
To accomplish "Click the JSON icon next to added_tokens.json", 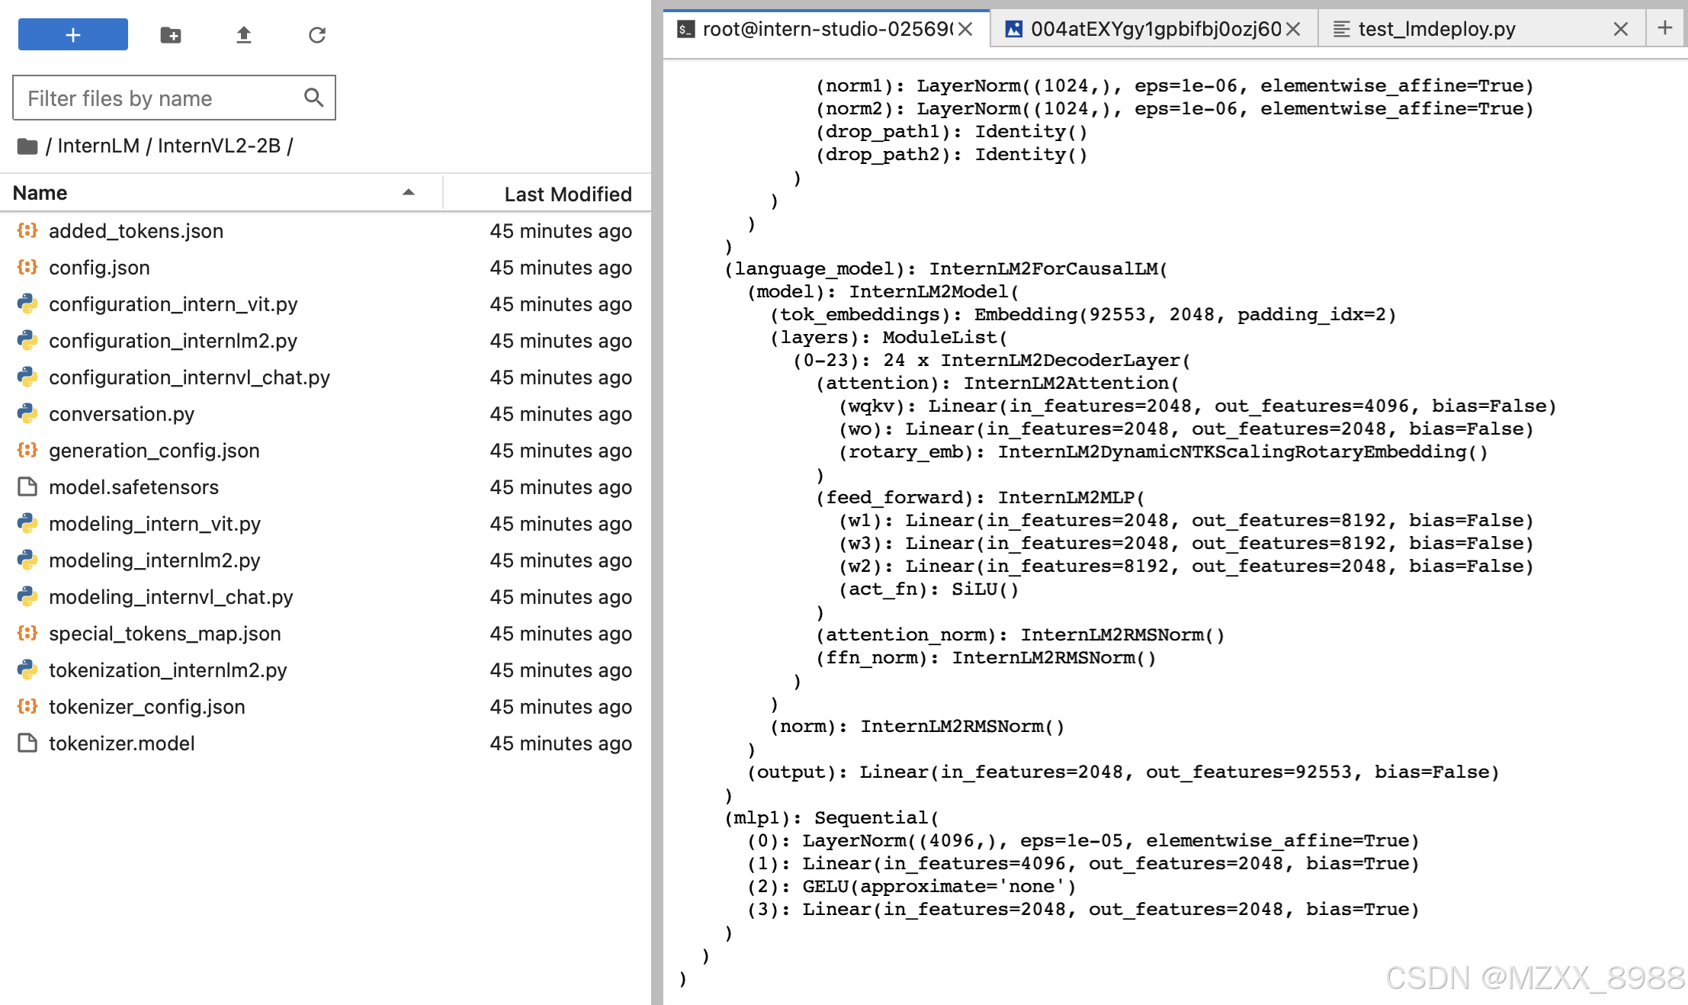I will [27, 231].
